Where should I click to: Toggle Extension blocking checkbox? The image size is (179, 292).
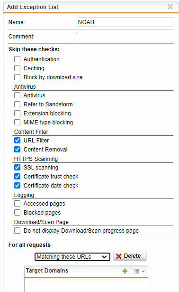coord(17,113)
